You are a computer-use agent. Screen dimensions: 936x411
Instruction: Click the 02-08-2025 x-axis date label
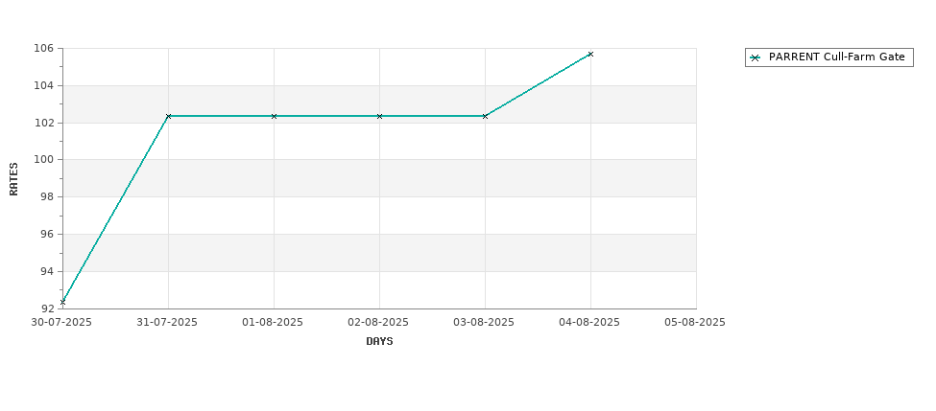(378, 322)
